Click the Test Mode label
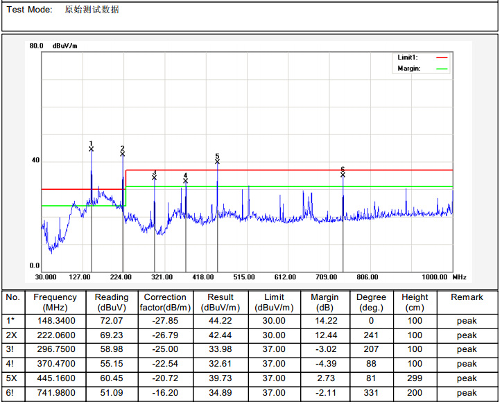The image size is (502, 404). pyautogui.click(x=30, y=10)
